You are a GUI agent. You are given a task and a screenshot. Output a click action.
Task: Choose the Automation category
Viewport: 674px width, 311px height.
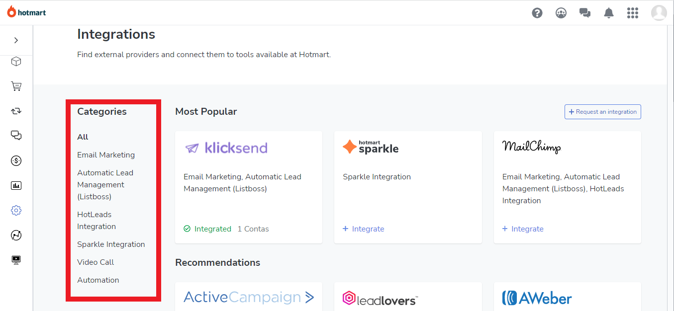click(x=98, y=280)
